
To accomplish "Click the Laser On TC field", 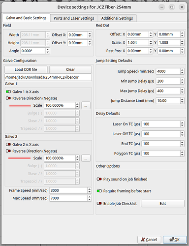I will pyautogui.click(x=161, y=124).
